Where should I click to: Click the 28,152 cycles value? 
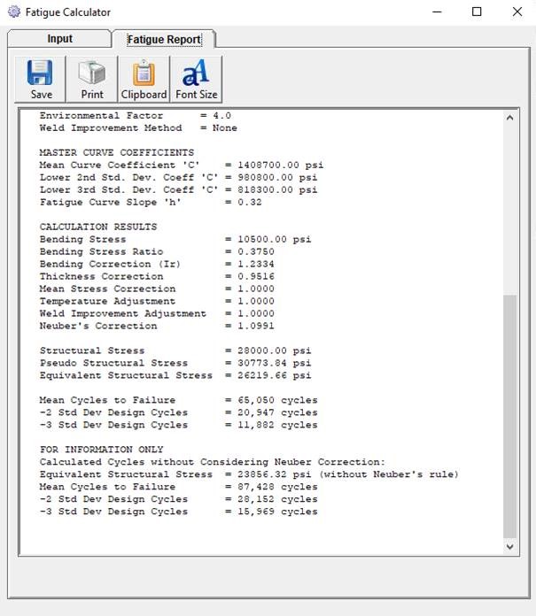(277, 499)
